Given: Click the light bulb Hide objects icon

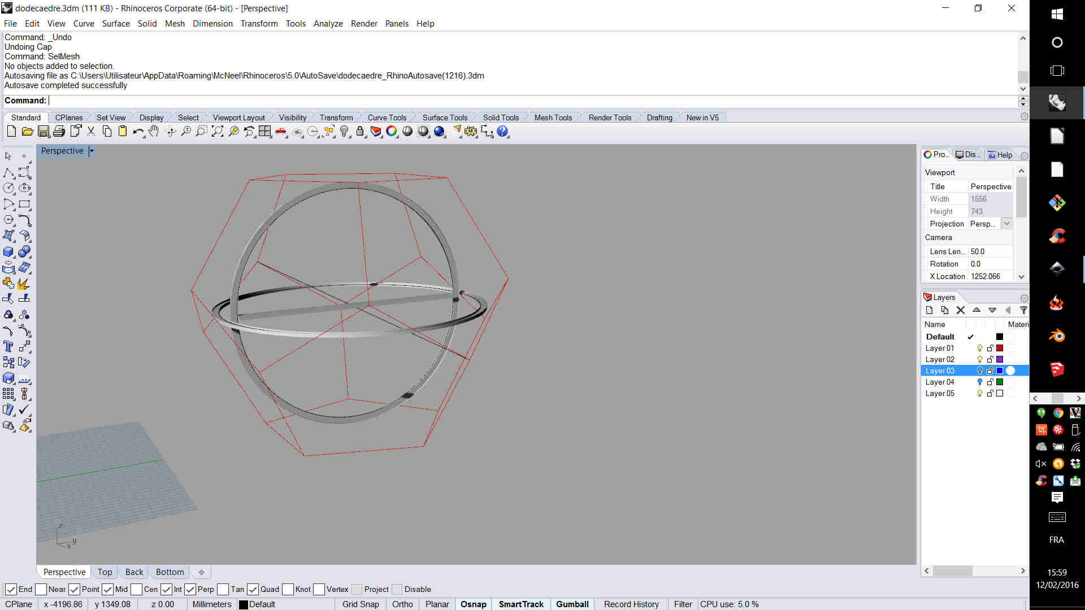Looking at the screenshot, I should pyautogui.click(x=344, y=132).
